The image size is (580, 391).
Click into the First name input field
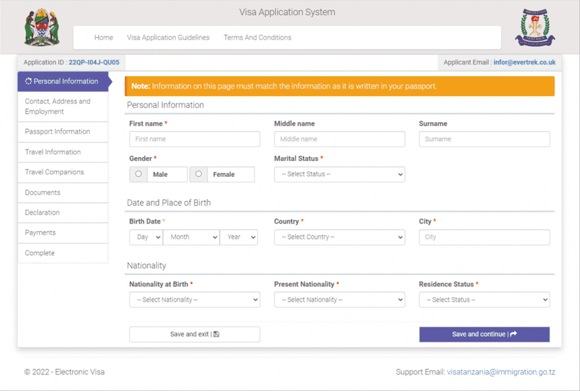click(x=195, y=139)
